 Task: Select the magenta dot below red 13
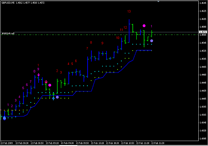point(144,26)
